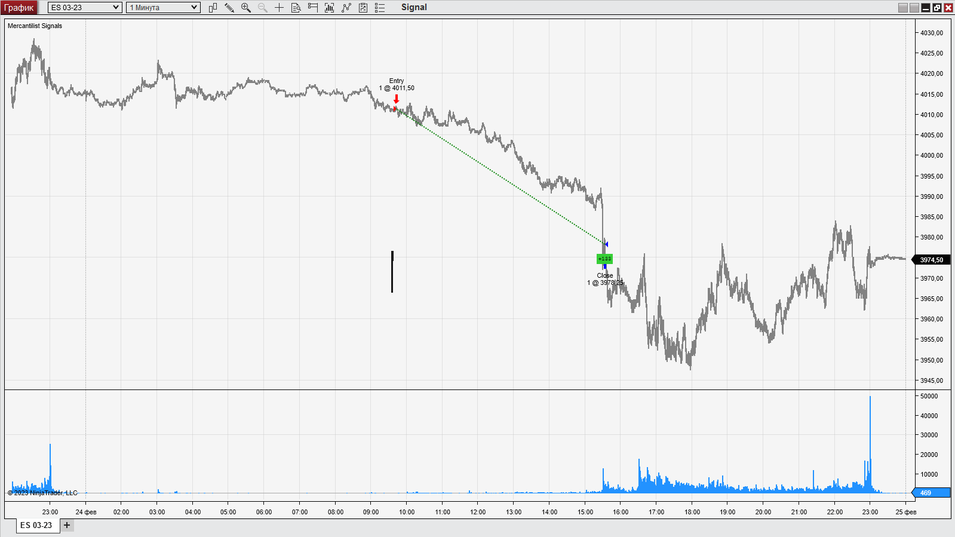Open the ES 03-23 instrument dropdown

(85, 8)
